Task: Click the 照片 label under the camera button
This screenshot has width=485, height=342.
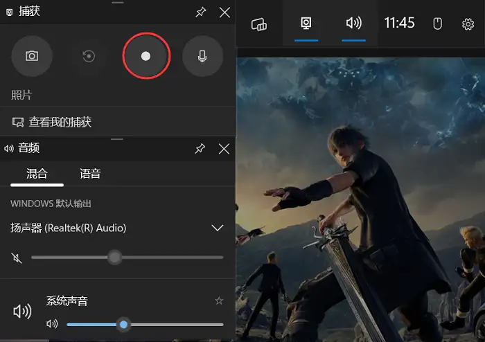Action: (x=21, y=95)
